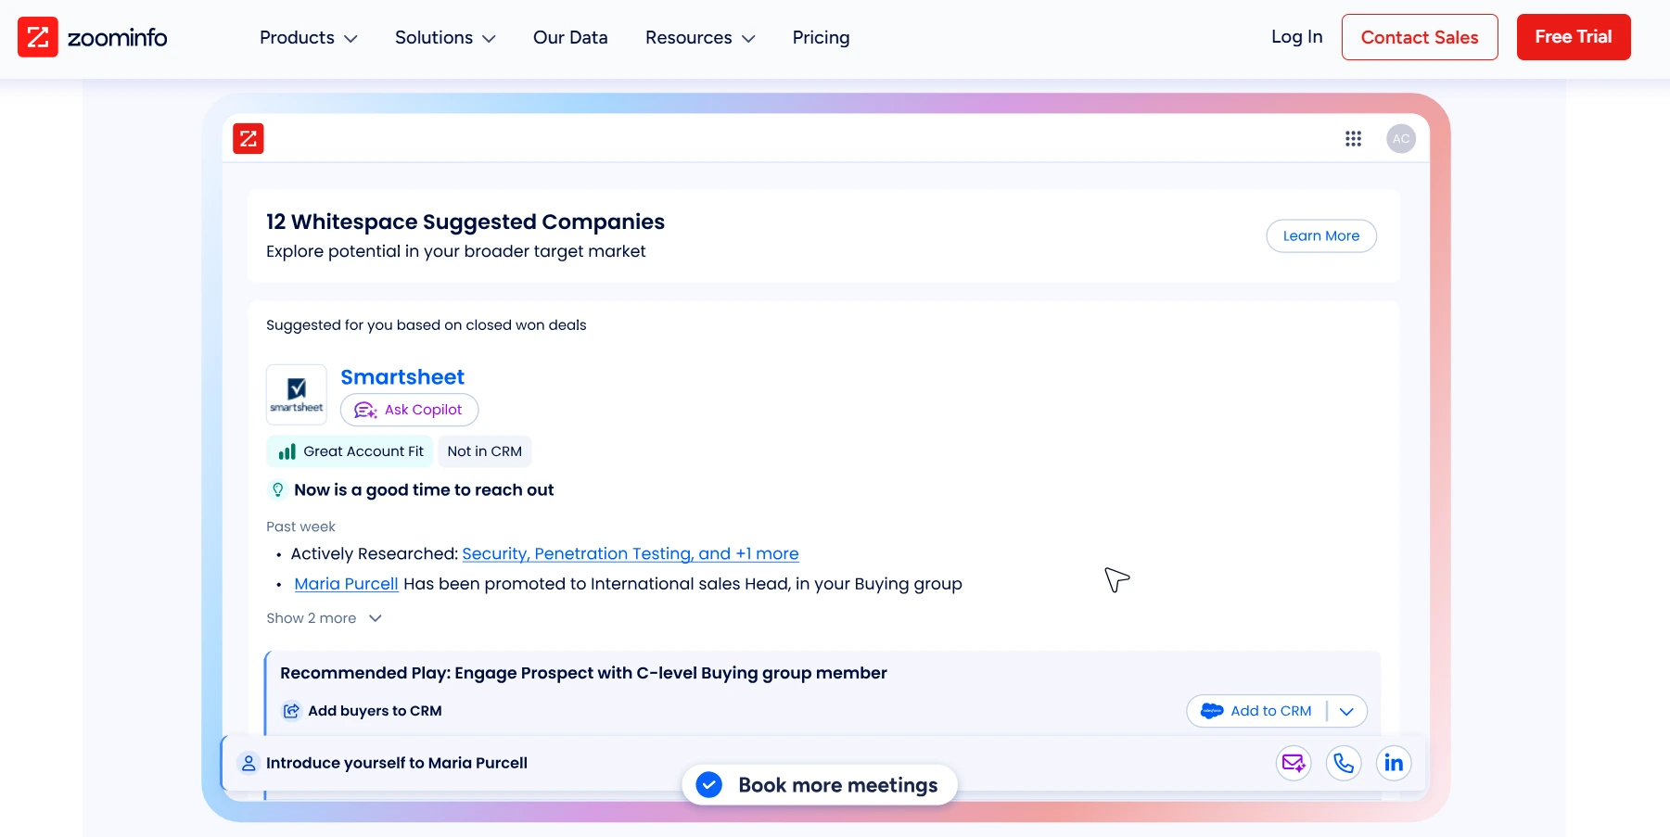Expand Show 2 more items
This screenshot has width=1670, height=837.
tap(324, 618)
